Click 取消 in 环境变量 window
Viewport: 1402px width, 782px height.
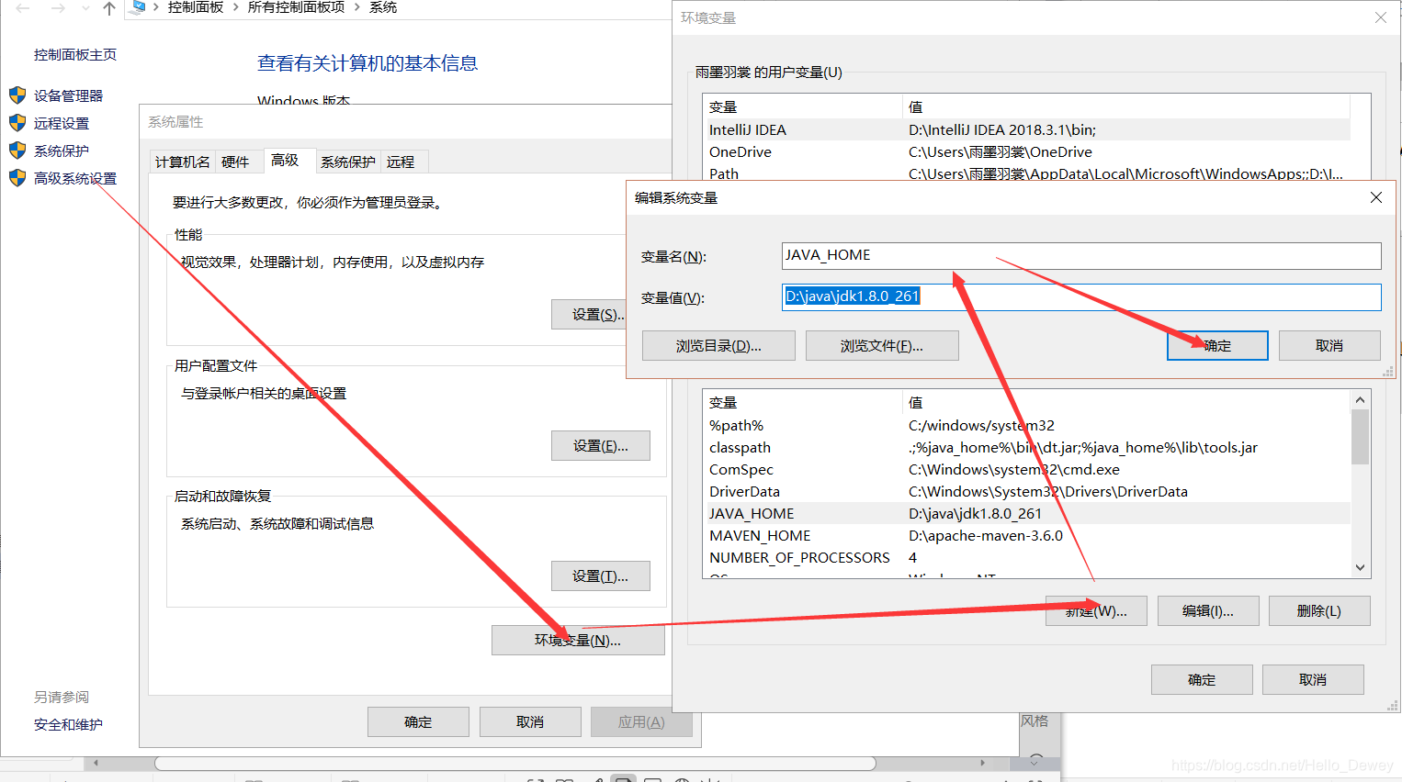[1313, 679]
